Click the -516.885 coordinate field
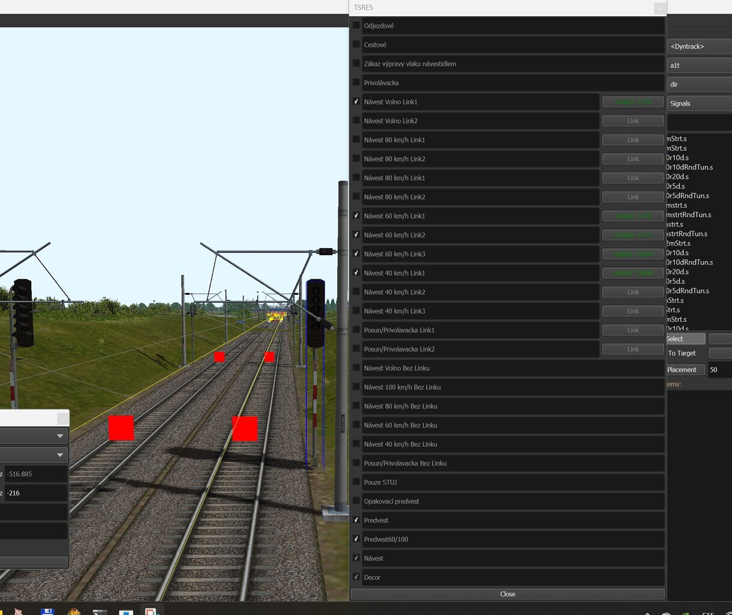 36,474
